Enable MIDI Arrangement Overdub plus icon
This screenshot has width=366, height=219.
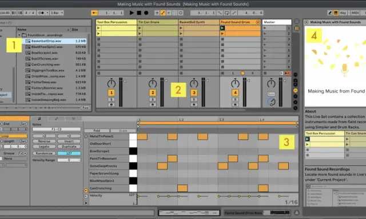click(157, 13)
